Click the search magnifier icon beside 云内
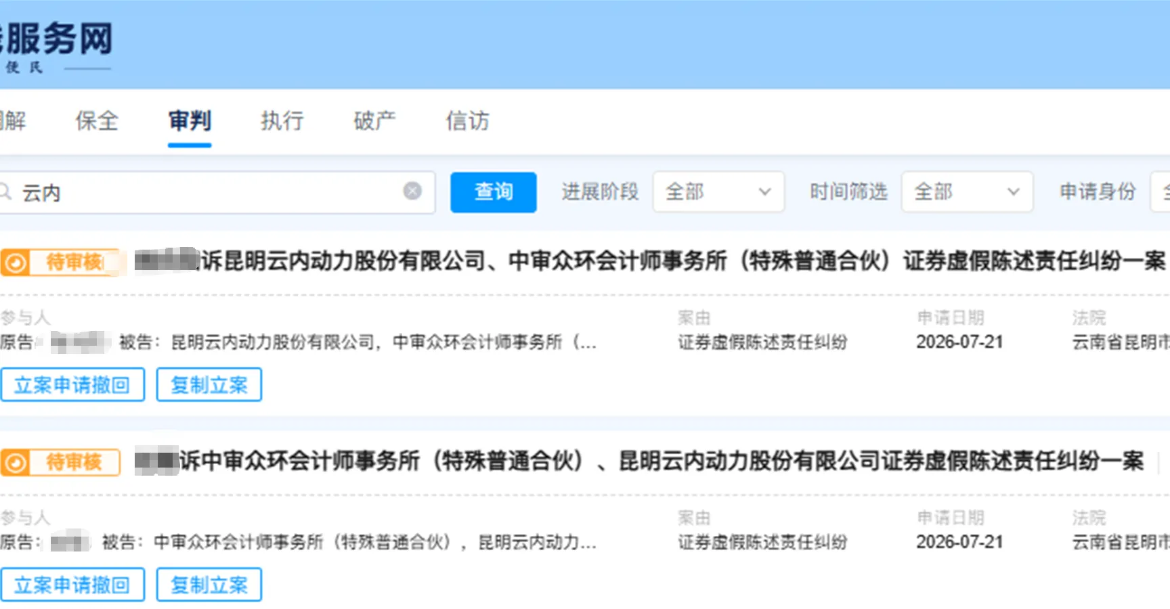 (5, 192)
